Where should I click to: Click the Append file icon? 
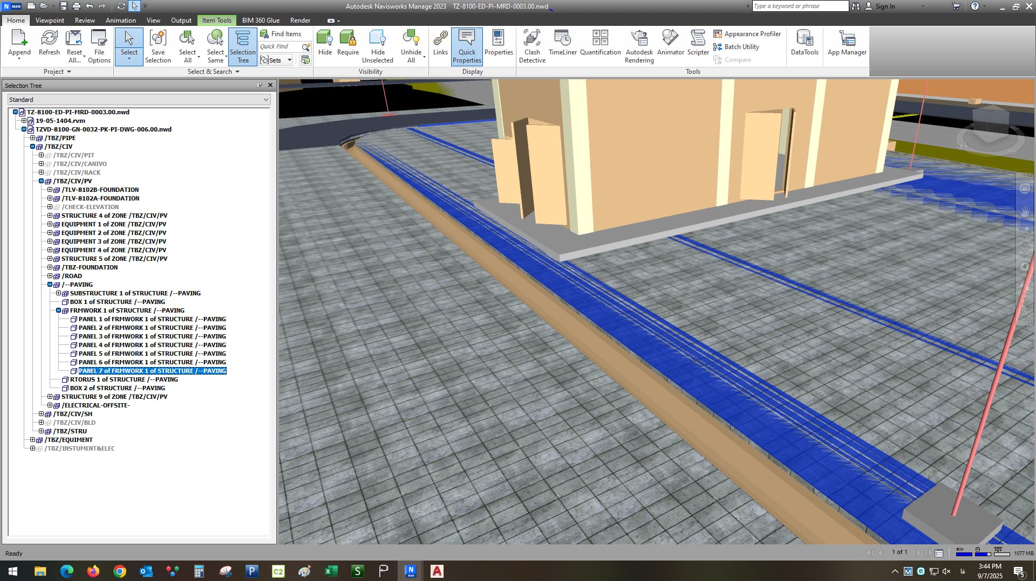pos(19,43)
